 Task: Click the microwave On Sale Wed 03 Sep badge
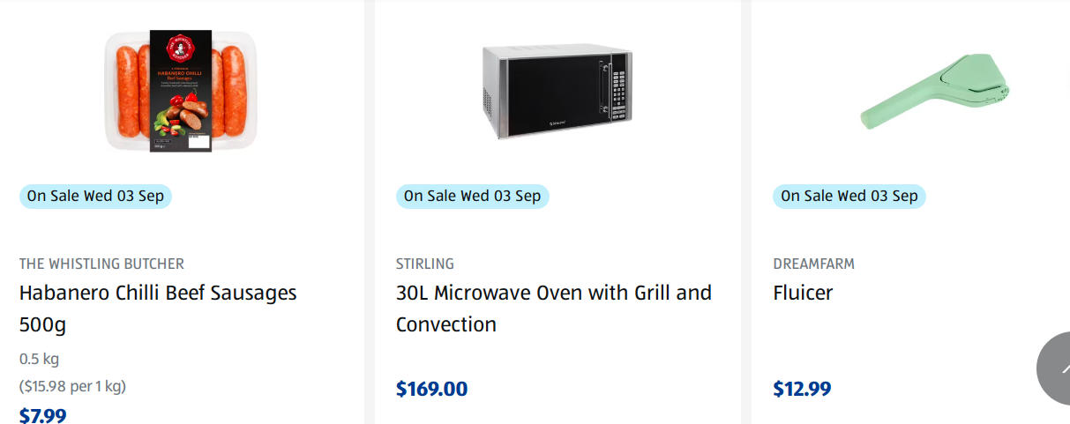(472, 196)
